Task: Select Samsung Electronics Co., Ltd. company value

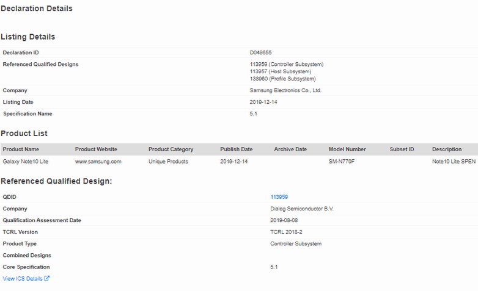Action: (x=285, y=90)
